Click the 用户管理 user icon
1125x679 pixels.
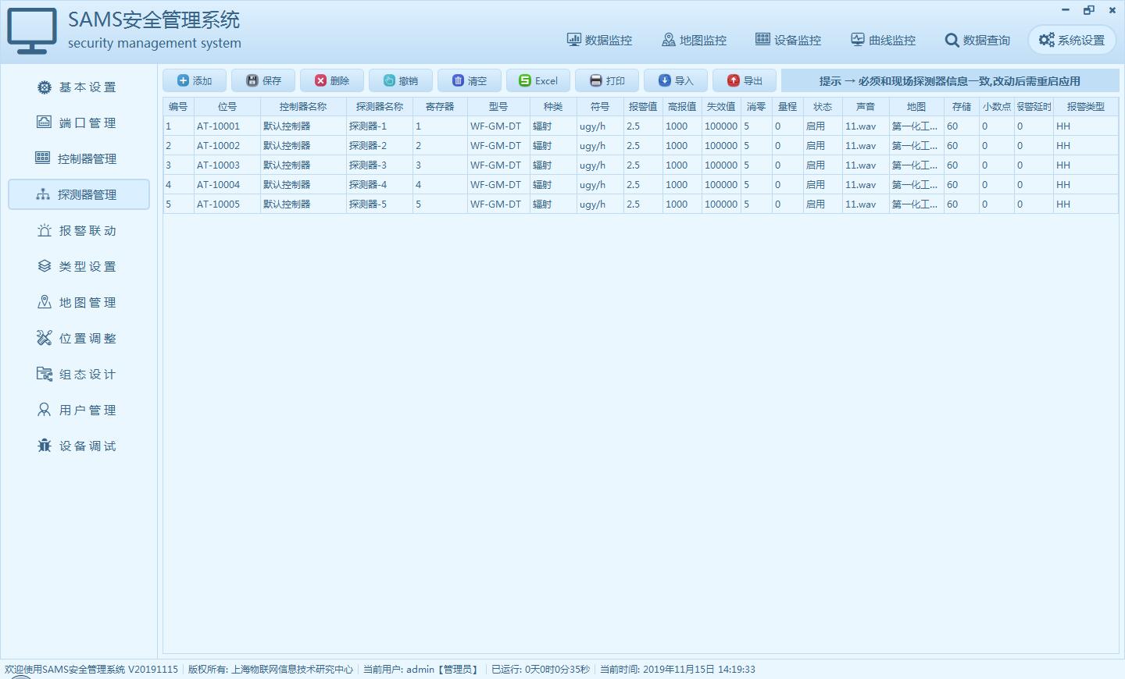pos(45,410)
